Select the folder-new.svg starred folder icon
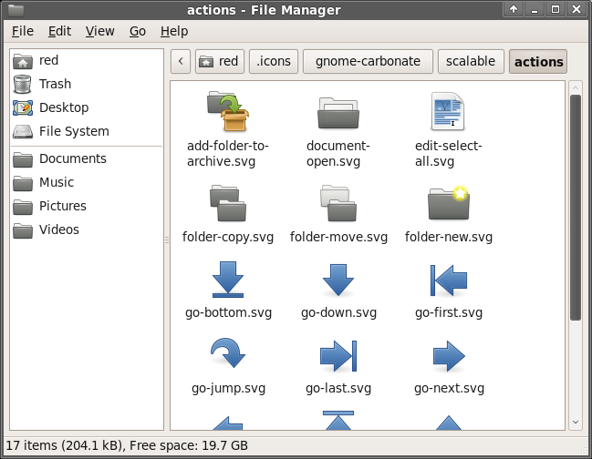Image resolution: width=592 pixels, height=459 pixels. [449, 203]
